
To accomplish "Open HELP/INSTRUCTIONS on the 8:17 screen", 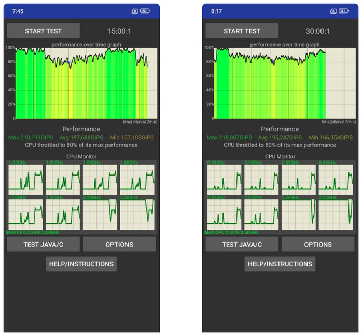I will [280, 264].
